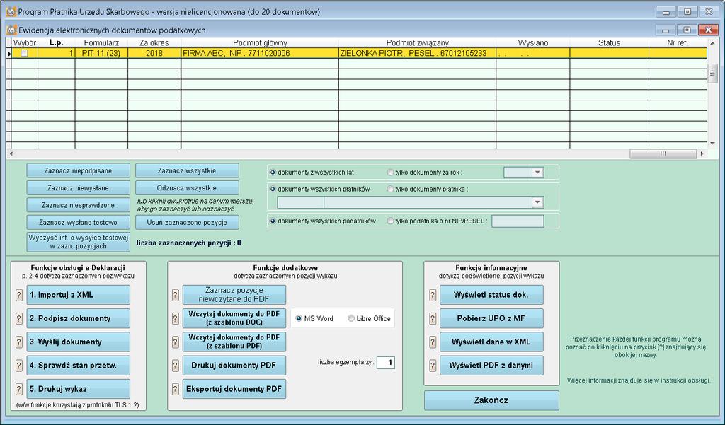The height and width of the screenshot is (425, 725).
Task: Click the PIT-11 (23) cell
Action: click(x=101, y=53)
